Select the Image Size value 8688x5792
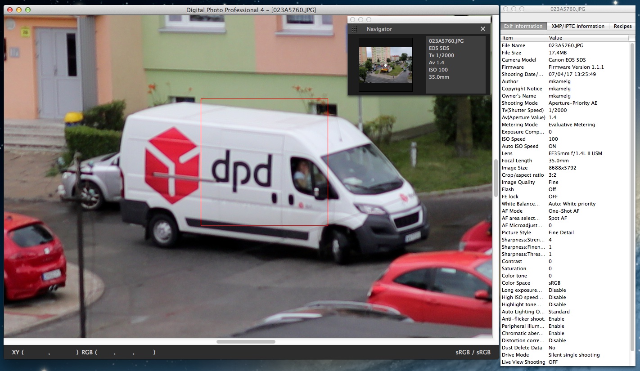Viewport: 640px width, 371px height. (562, 168)
